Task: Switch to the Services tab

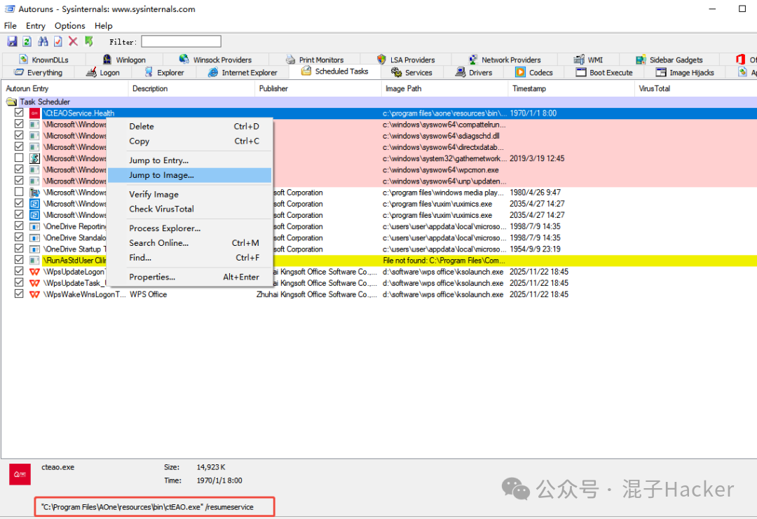Action: point(412,72)
